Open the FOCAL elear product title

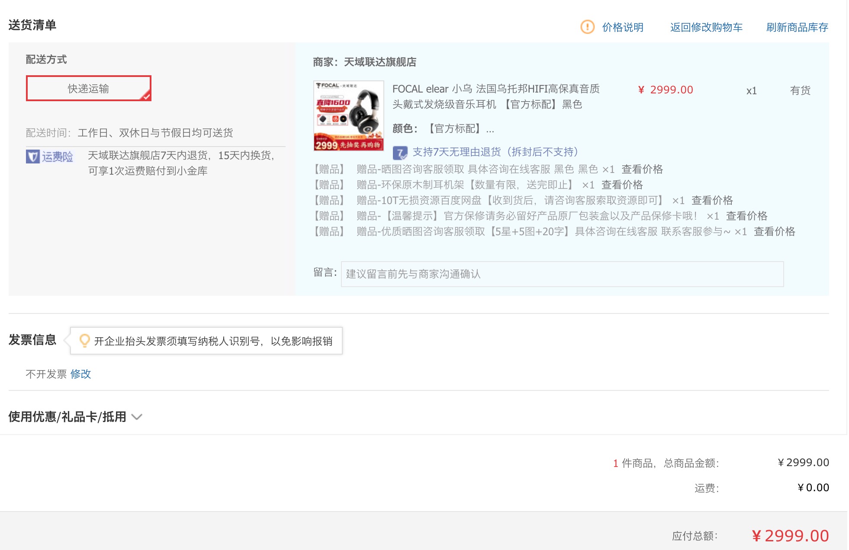pos(496,96)
